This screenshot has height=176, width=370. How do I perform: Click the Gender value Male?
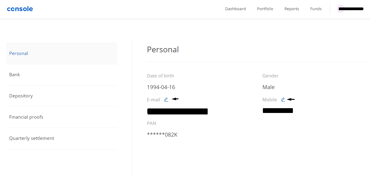268,87
